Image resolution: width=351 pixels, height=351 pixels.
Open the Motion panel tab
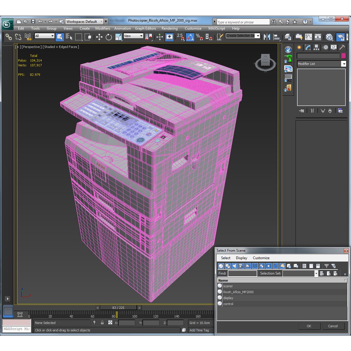pos(325,47)
